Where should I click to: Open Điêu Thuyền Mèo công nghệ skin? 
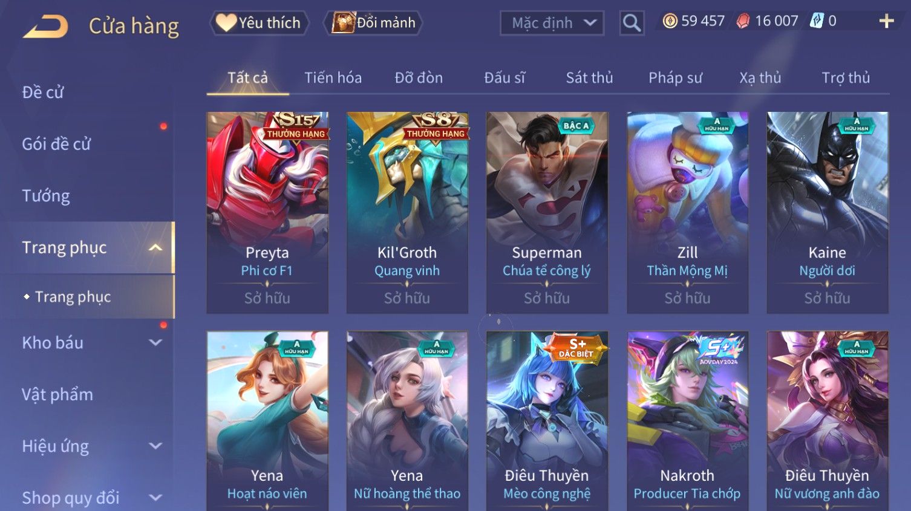(547, 420)
